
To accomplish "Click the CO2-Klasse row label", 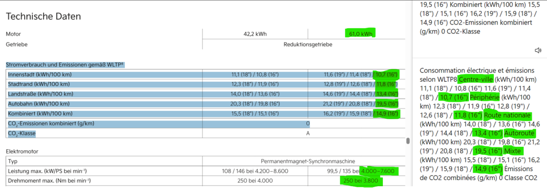I will (x=21, y=134).
